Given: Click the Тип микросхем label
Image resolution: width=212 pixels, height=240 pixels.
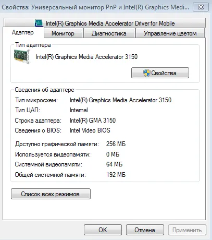Looking at the screenshot, I should pos(36,100).
